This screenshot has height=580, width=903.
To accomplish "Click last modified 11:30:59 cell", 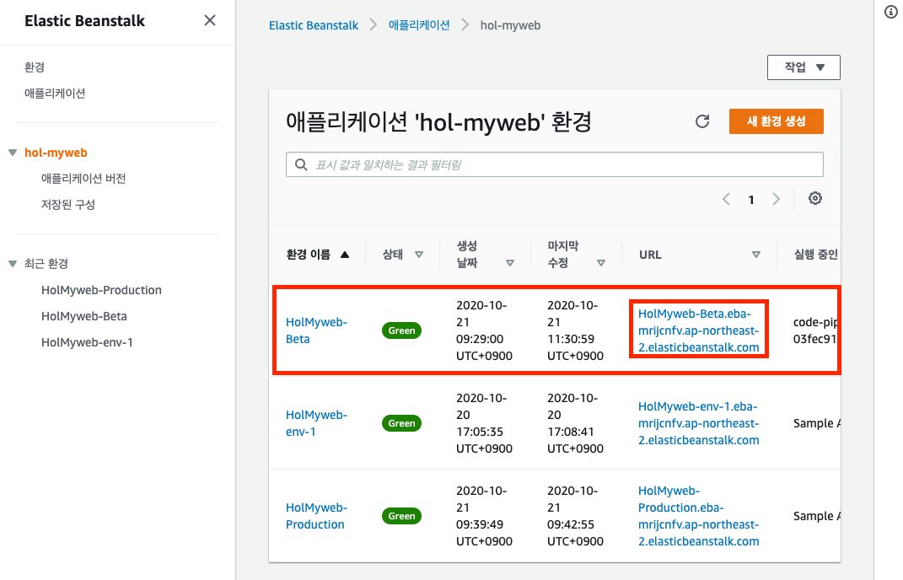I will 575,330.
